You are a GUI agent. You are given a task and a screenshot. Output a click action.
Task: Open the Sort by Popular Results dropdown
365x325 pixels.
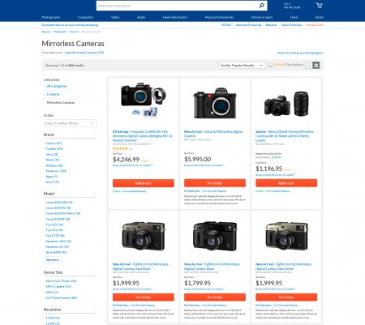242,66
